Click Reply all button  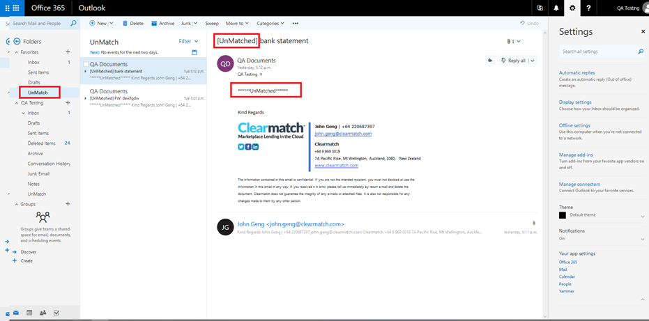[x=513, y=61]
